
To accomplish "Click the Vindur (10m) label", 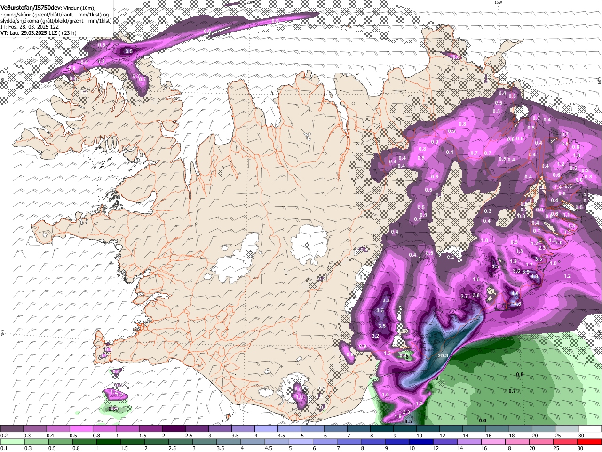I will 80,8.
